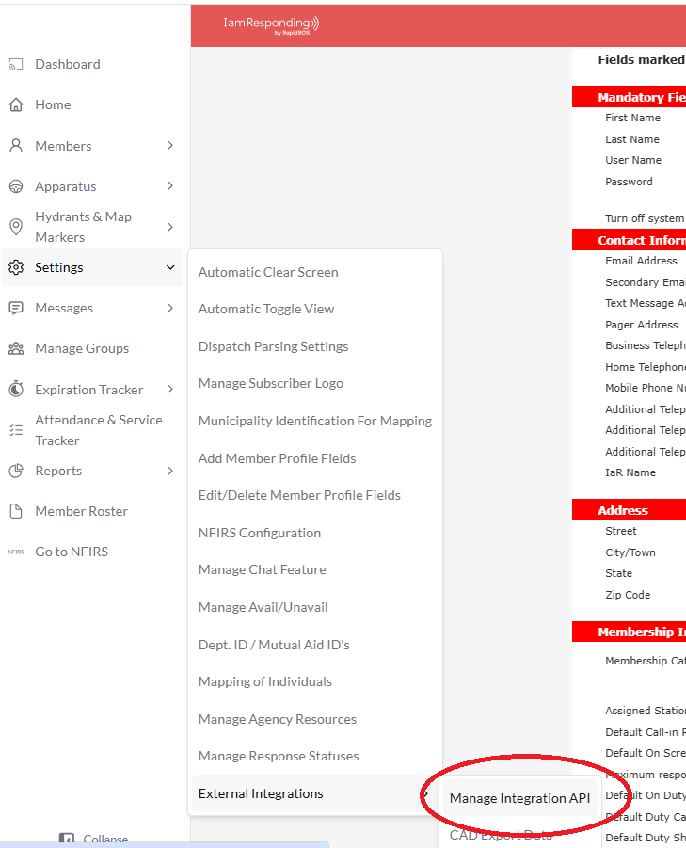Click the small NFIRS logo icon

pyautogui.click(x=16, y=552)
